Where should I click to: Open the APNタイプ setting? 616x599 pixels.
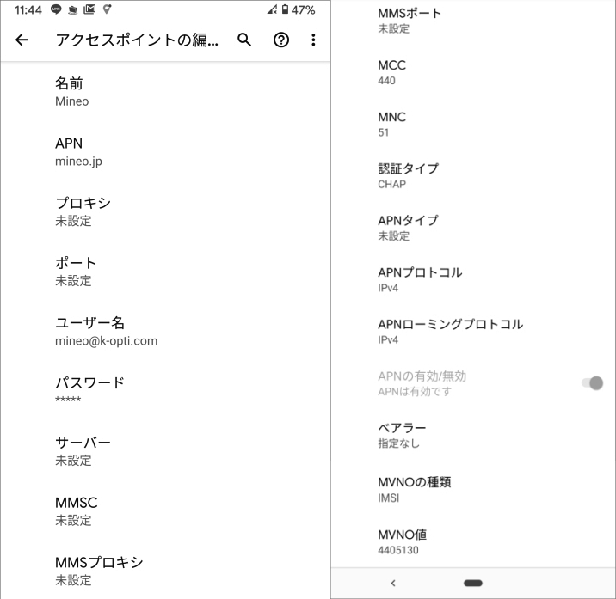click(x=473, y=228)
